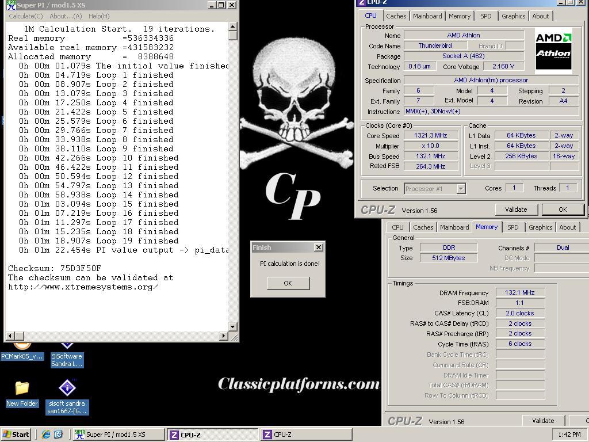This screenshot has width=589, height=442.
Task: Open the Windows Start menu
Action: (x=16, y=435)
